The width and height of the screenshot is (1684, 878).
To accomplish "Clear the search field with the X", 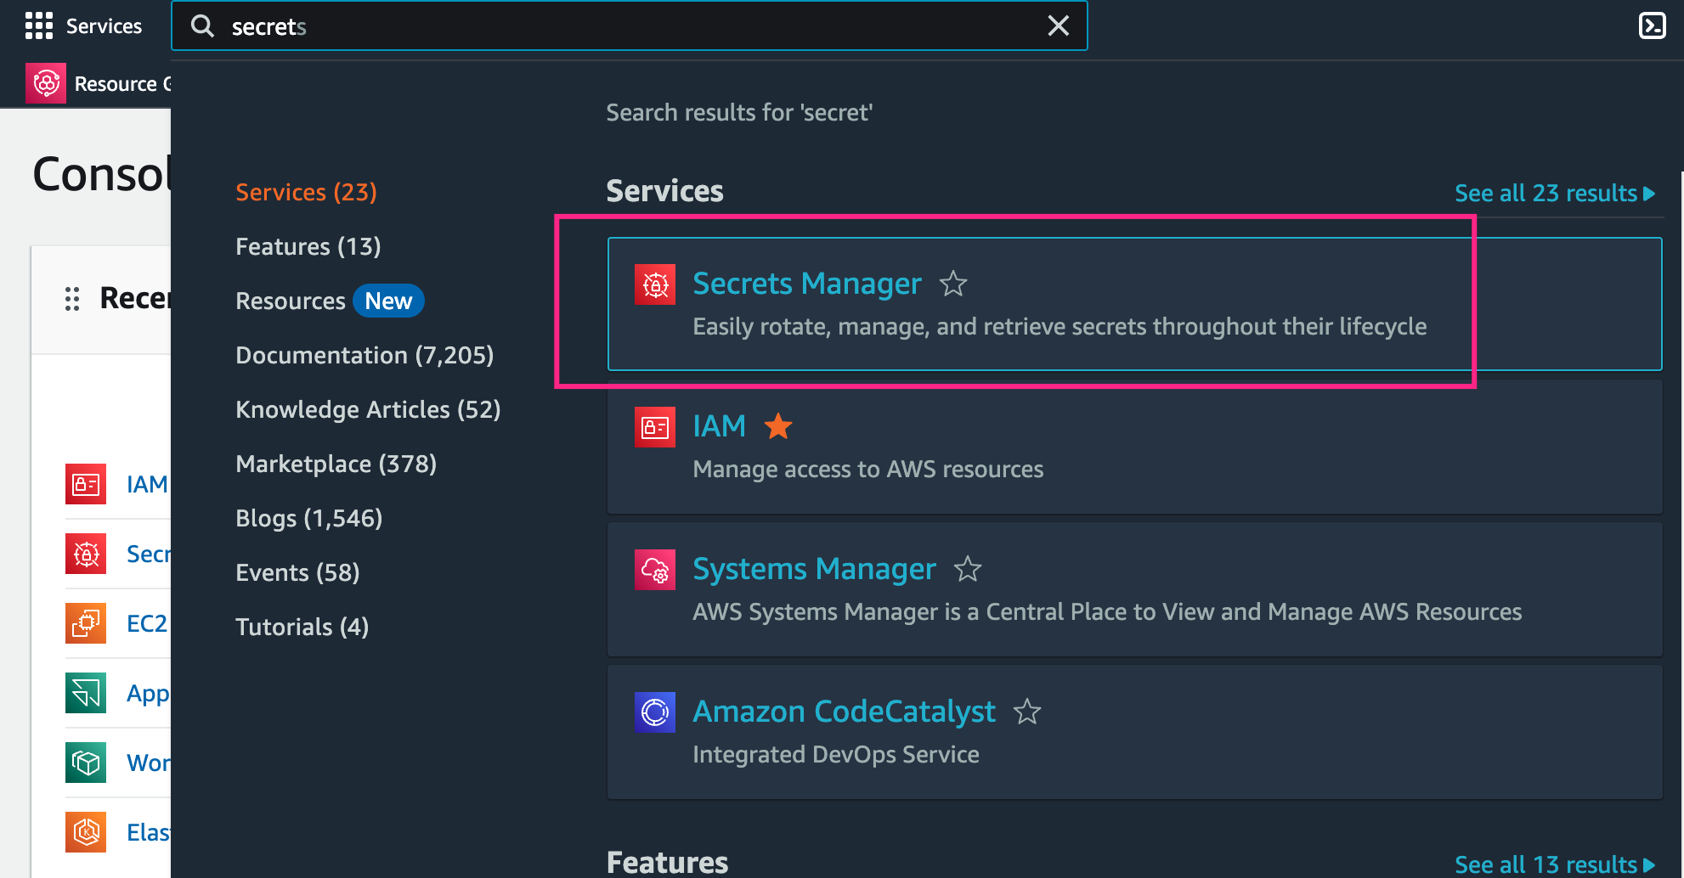I will 1059,26.
